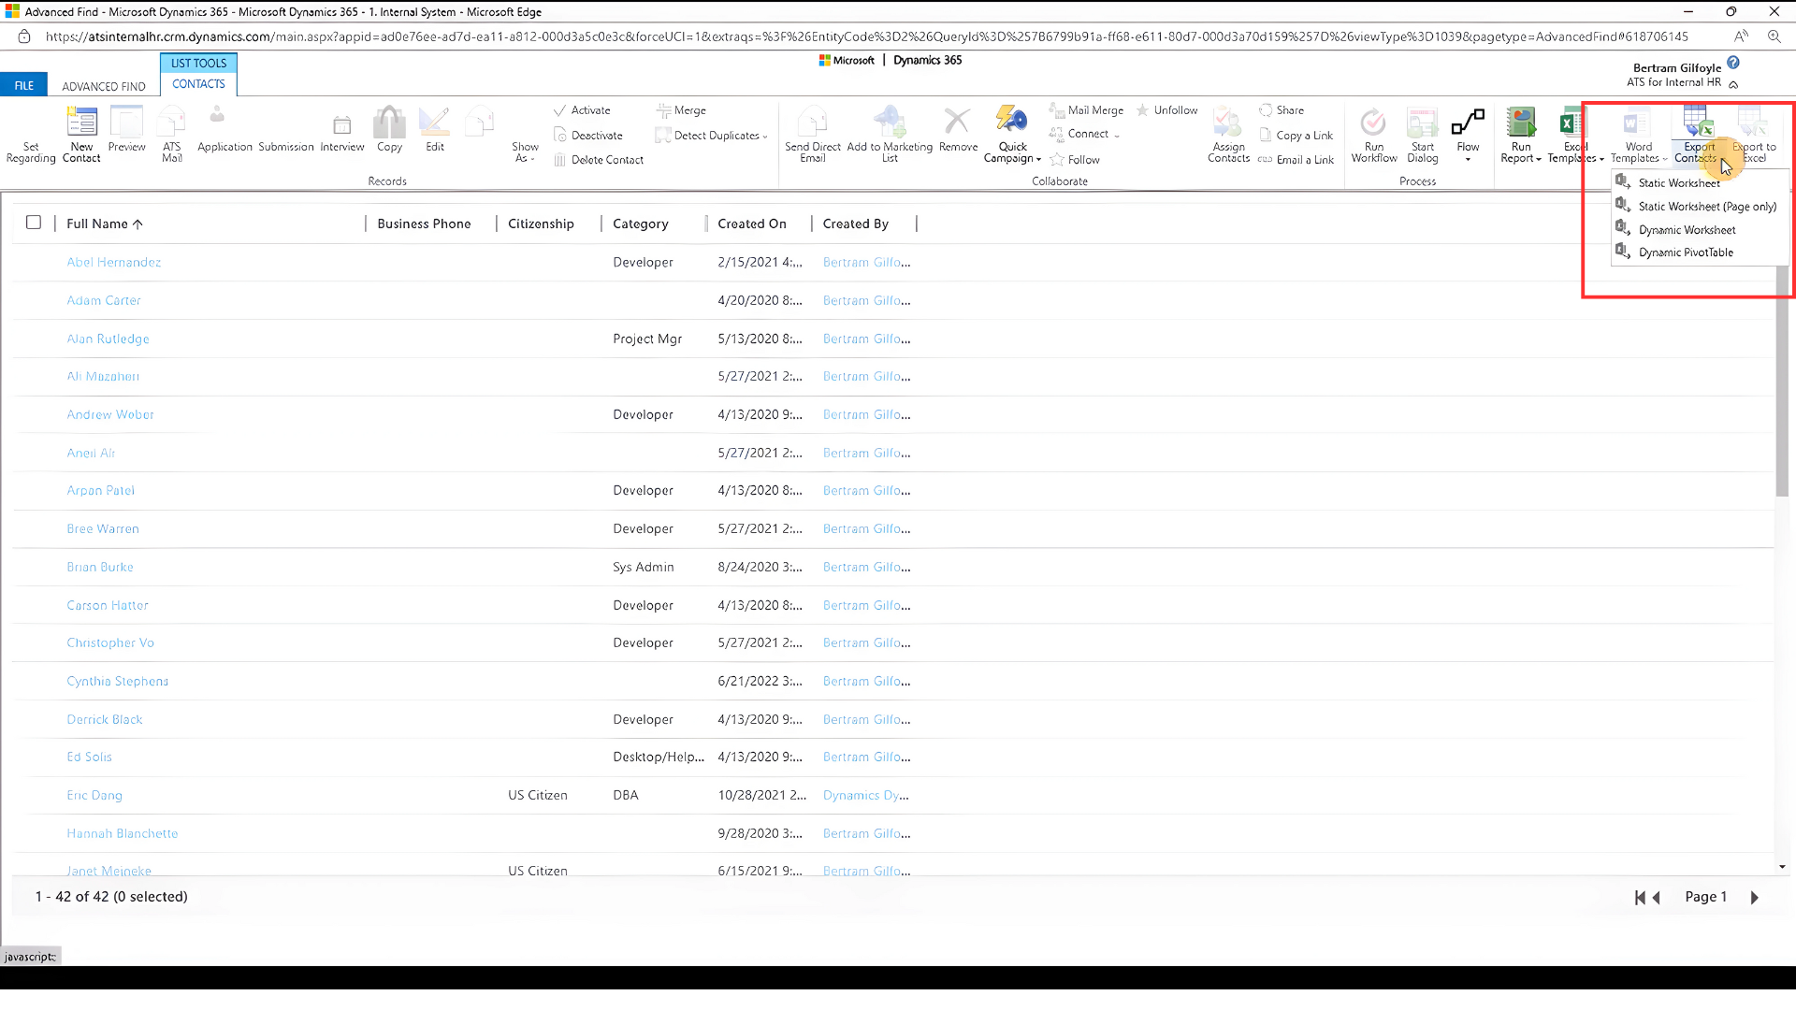Sort by Category column header
Image resolution: width=1796 pixels, height=1010 pixels.
[x=641, y=224]
